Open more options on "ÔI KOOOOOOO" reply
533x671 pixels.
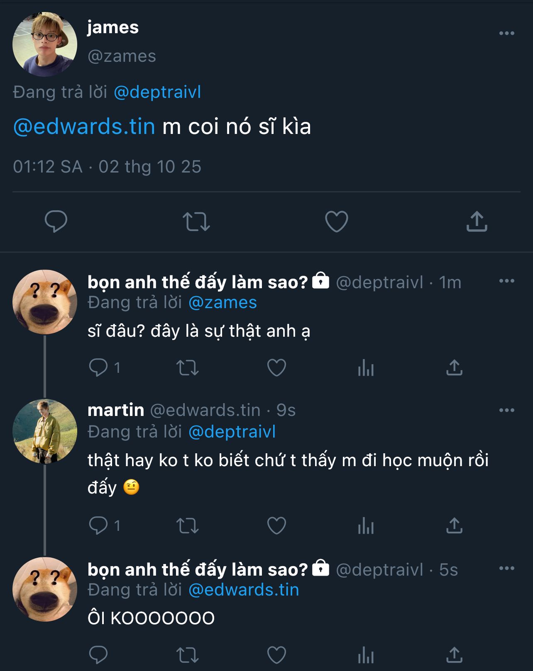(x=506, y=569)
